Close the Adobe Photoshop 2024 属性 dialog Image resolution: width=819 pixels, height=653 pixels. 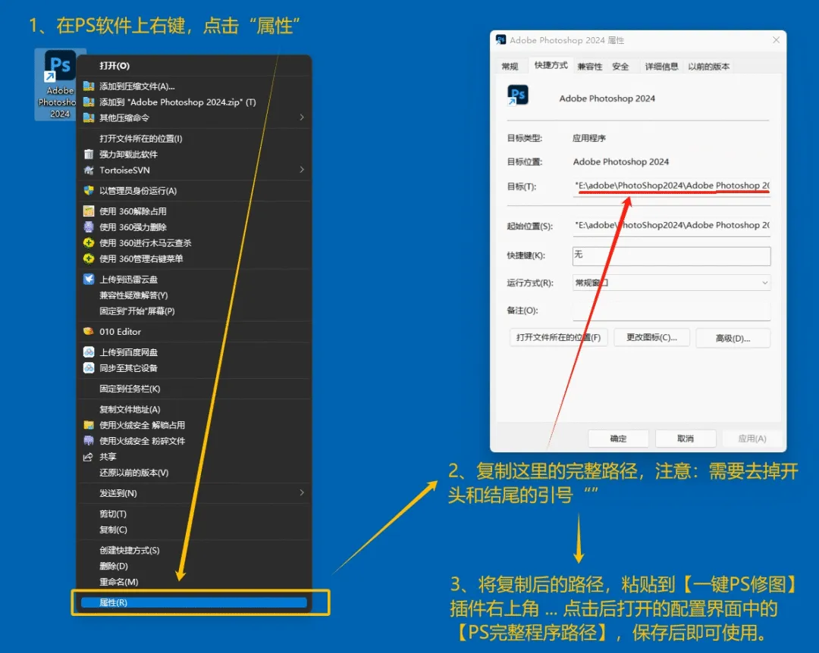(x=776, y=39)
